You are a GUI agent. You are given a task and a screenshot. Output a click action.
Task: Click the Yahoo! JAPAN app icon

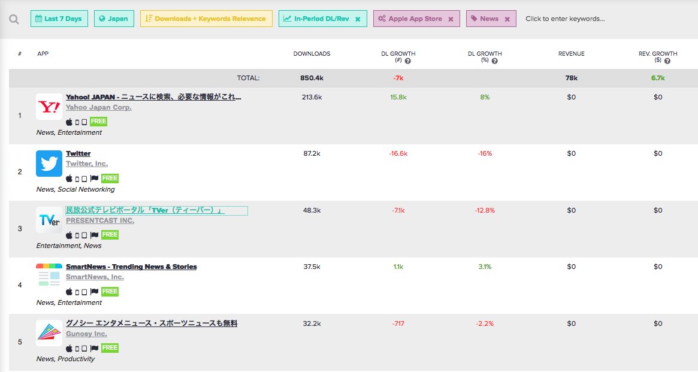49,107
